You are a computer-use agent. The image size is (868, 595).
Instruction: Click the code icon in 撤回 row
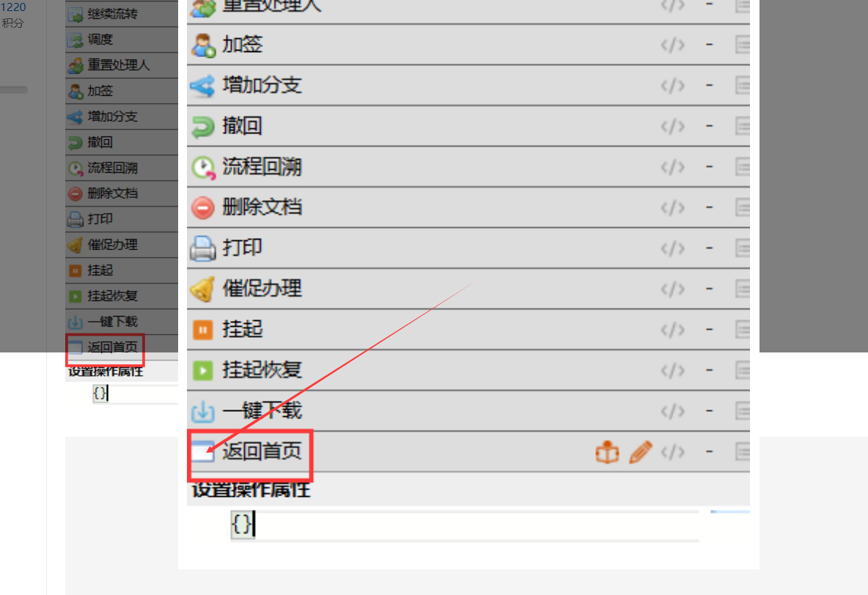pos(672,126)
